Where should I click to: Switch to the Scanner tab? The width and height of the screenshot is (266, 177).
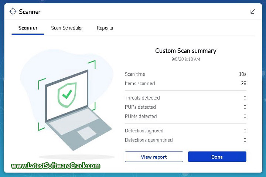click(28, 28)
